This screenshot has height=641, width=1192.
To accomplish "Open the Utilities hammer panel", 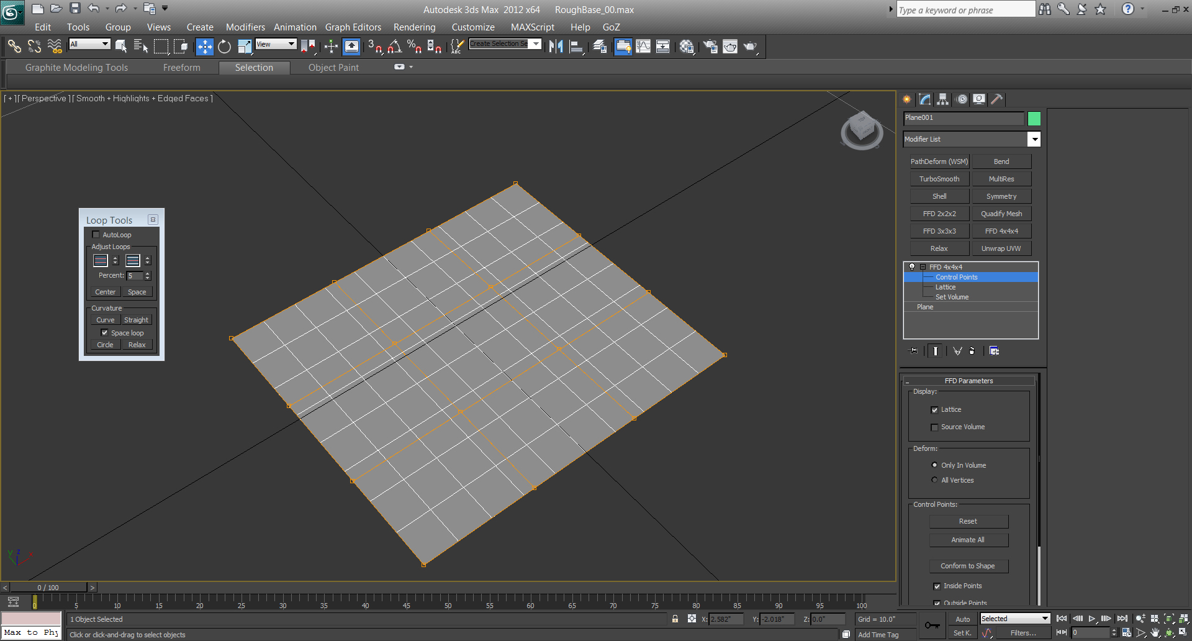I will tap(996, 99).
